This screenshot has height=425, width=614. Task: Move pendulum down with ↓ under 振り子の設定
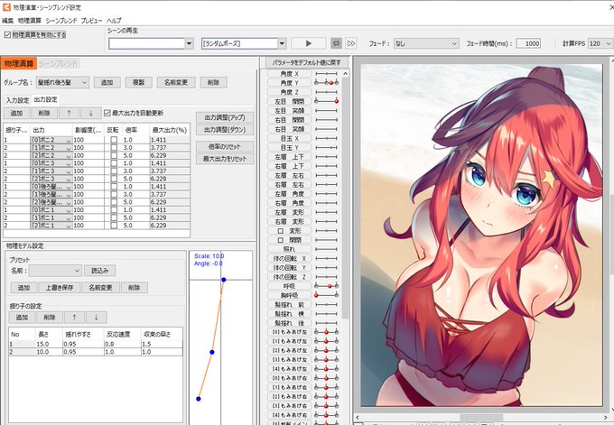(96, 318)
